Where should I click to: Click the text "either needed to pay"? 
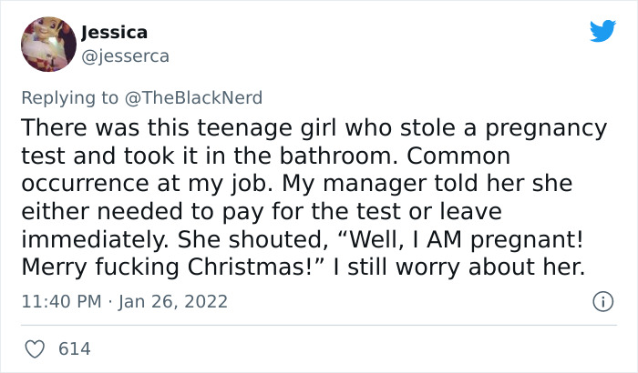[114, 212]
